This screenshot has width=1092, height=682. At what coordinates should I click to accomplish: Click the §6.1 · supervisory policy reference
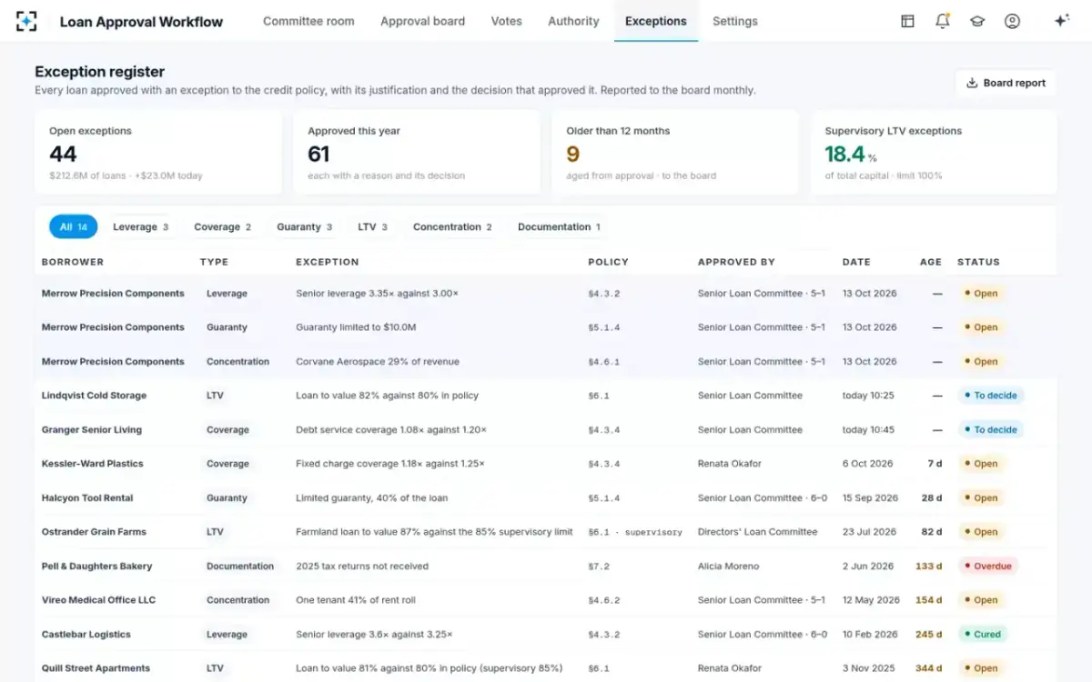[635, 532]
